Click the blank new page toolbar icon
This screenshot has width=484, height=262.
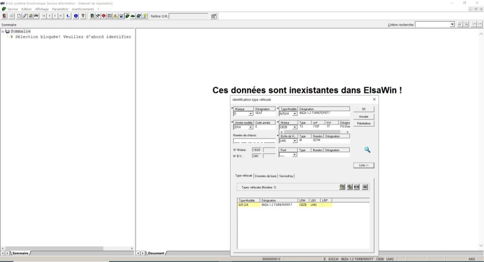pyautogui.click(x=19, y=16)
